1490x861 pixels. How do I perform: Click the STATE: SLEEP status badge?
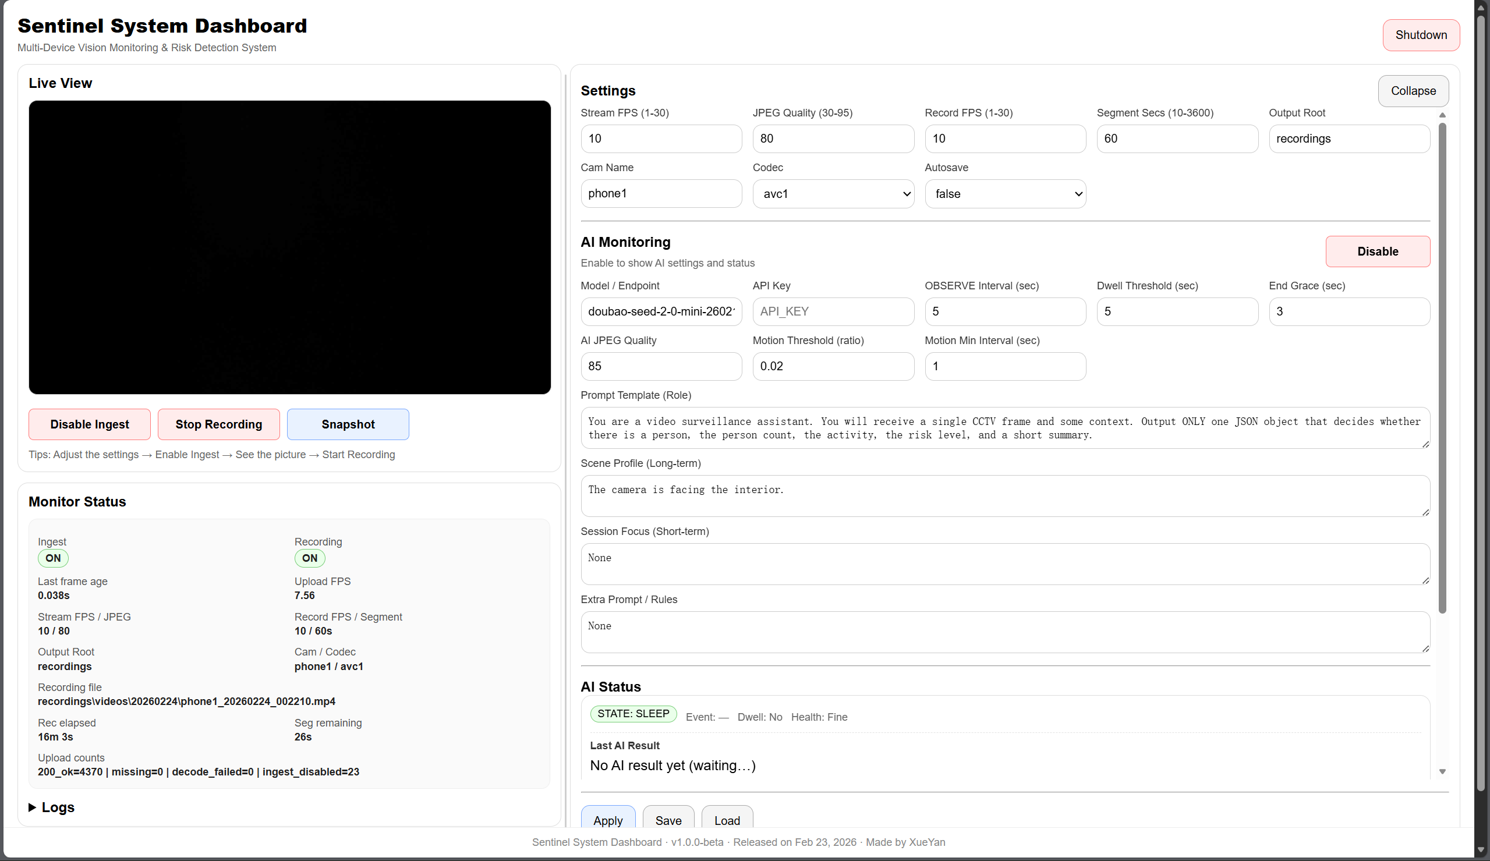pos(633,713)
